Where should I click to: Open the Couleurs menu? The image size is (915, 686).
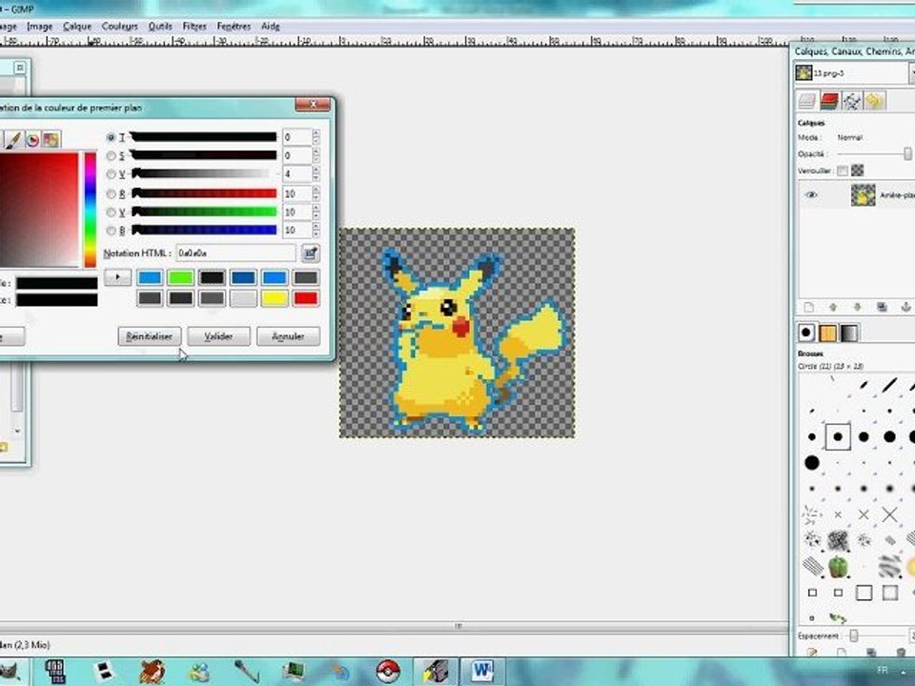click(120, 27)
